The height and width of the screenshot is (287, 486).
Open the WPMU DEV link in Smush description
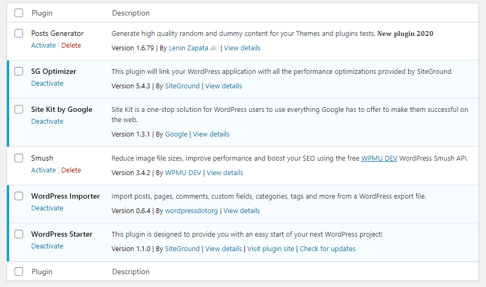[x=379, y=158]
